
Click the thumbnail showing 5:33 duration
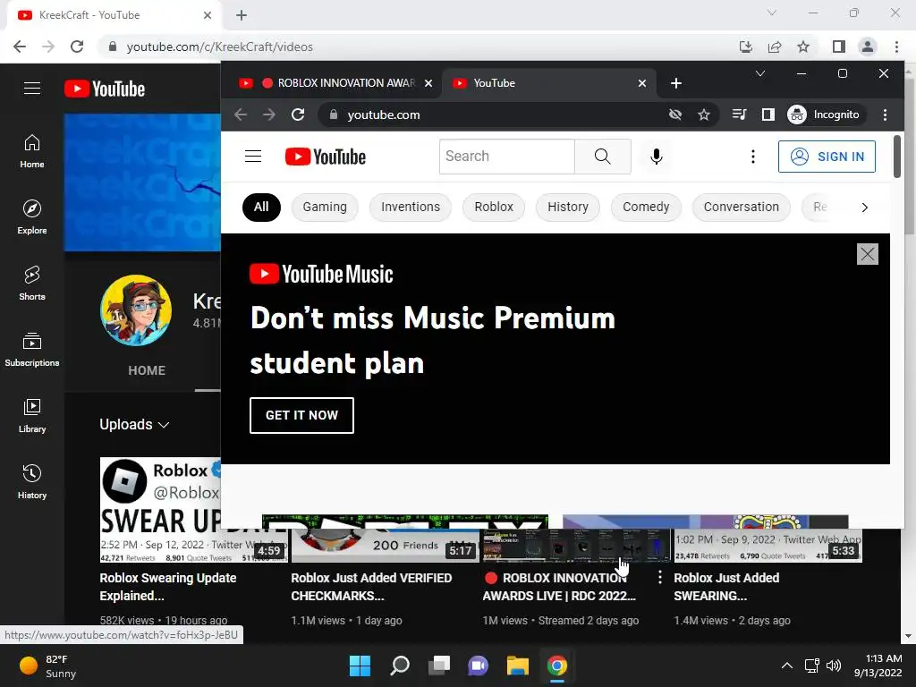click(768, 546)
